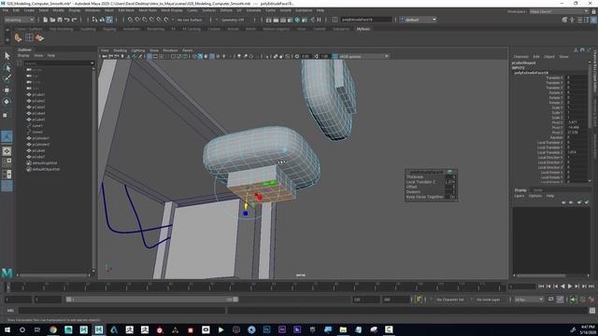This screenshot has width=598, height=336.
Task: Click Layers menu in Display layer editor
Action: coord(520,196)
